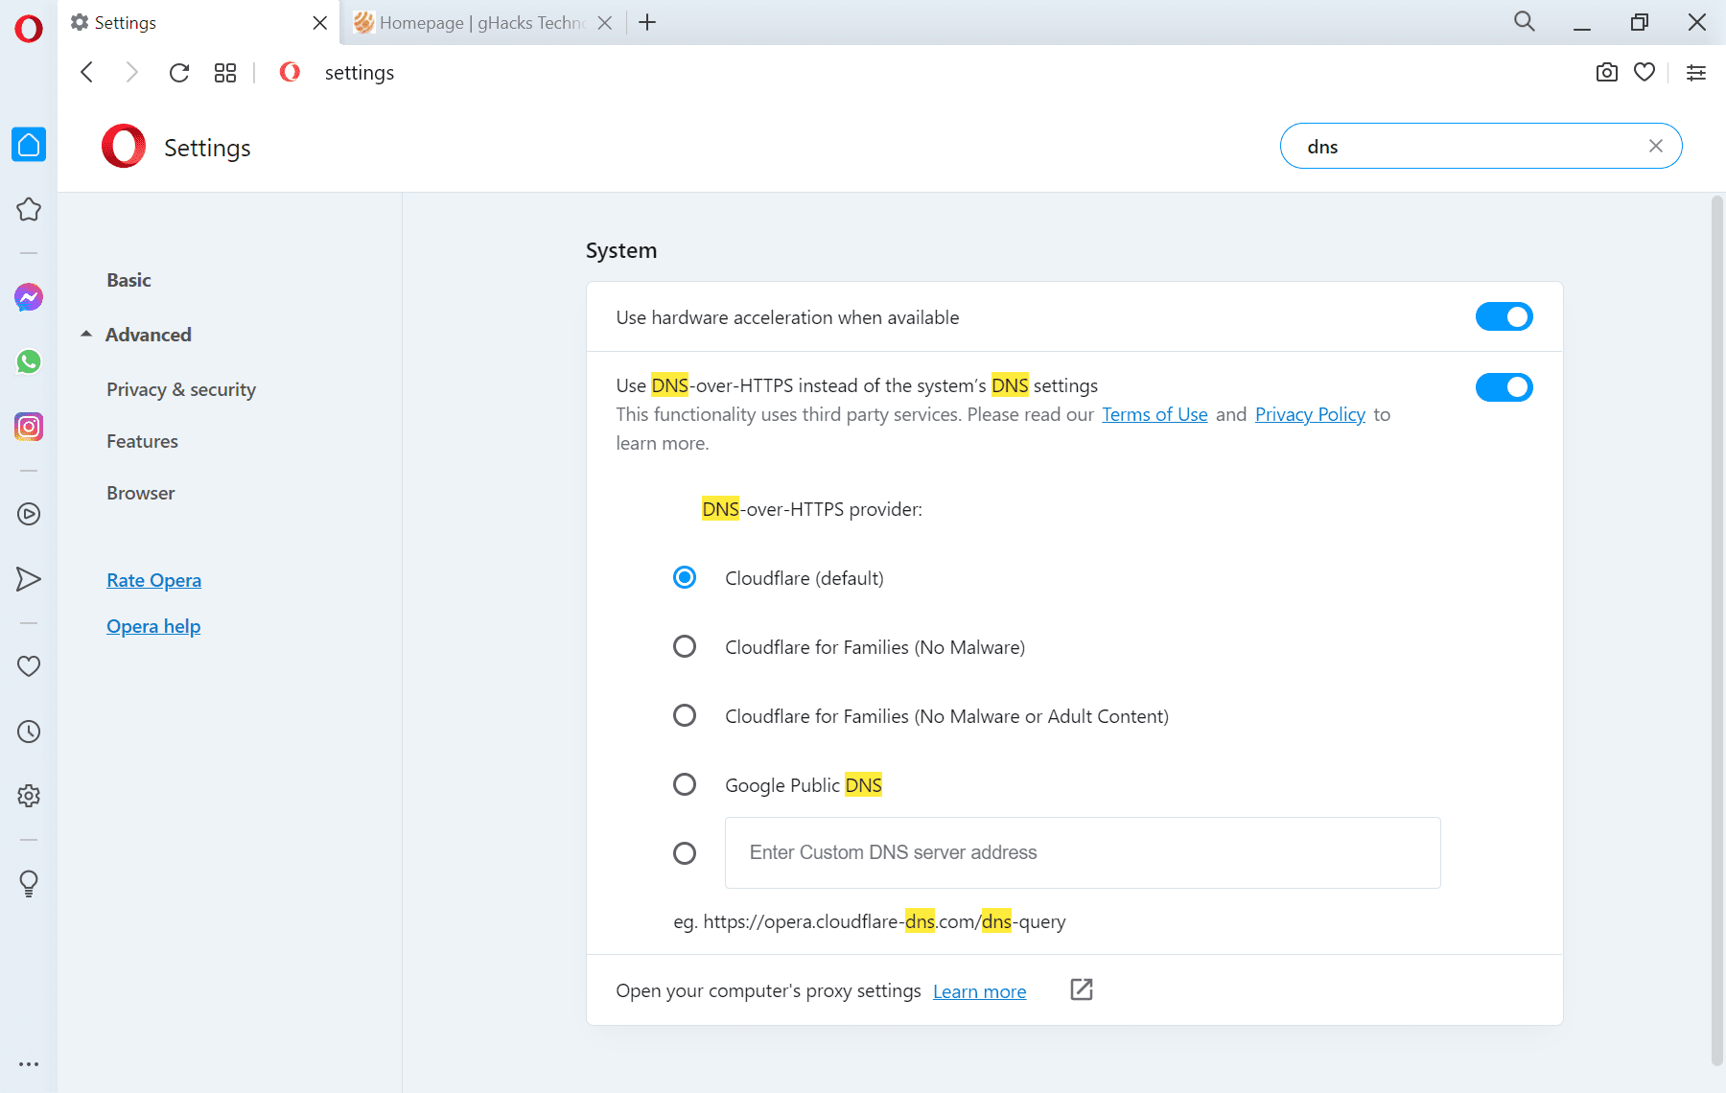The width and height of the screenshot is (1726, 1093).
Task: Disable hardware acceleration toggle
Action: [x=1504, y=316]
